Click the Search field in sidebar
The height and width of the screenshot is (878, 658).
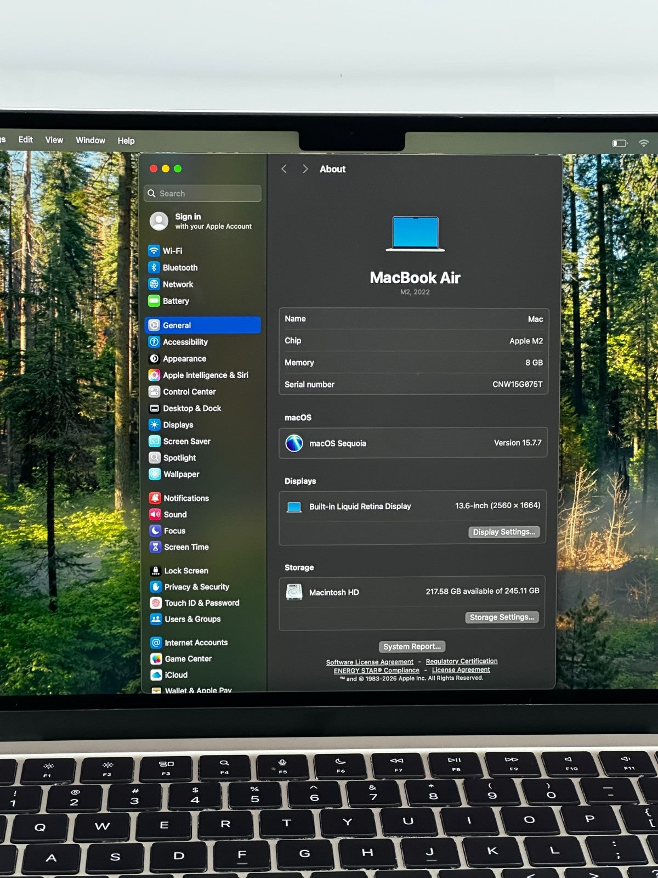click(202, 193)
